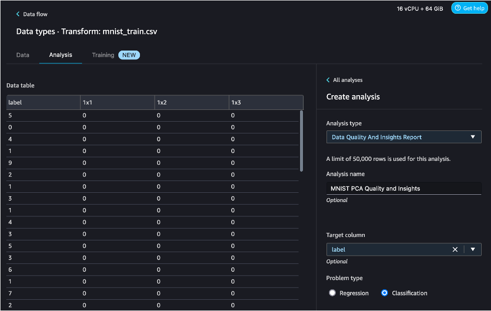491x311 pixels.
Task: Select the Classification radio button
Action: [384, 293]
